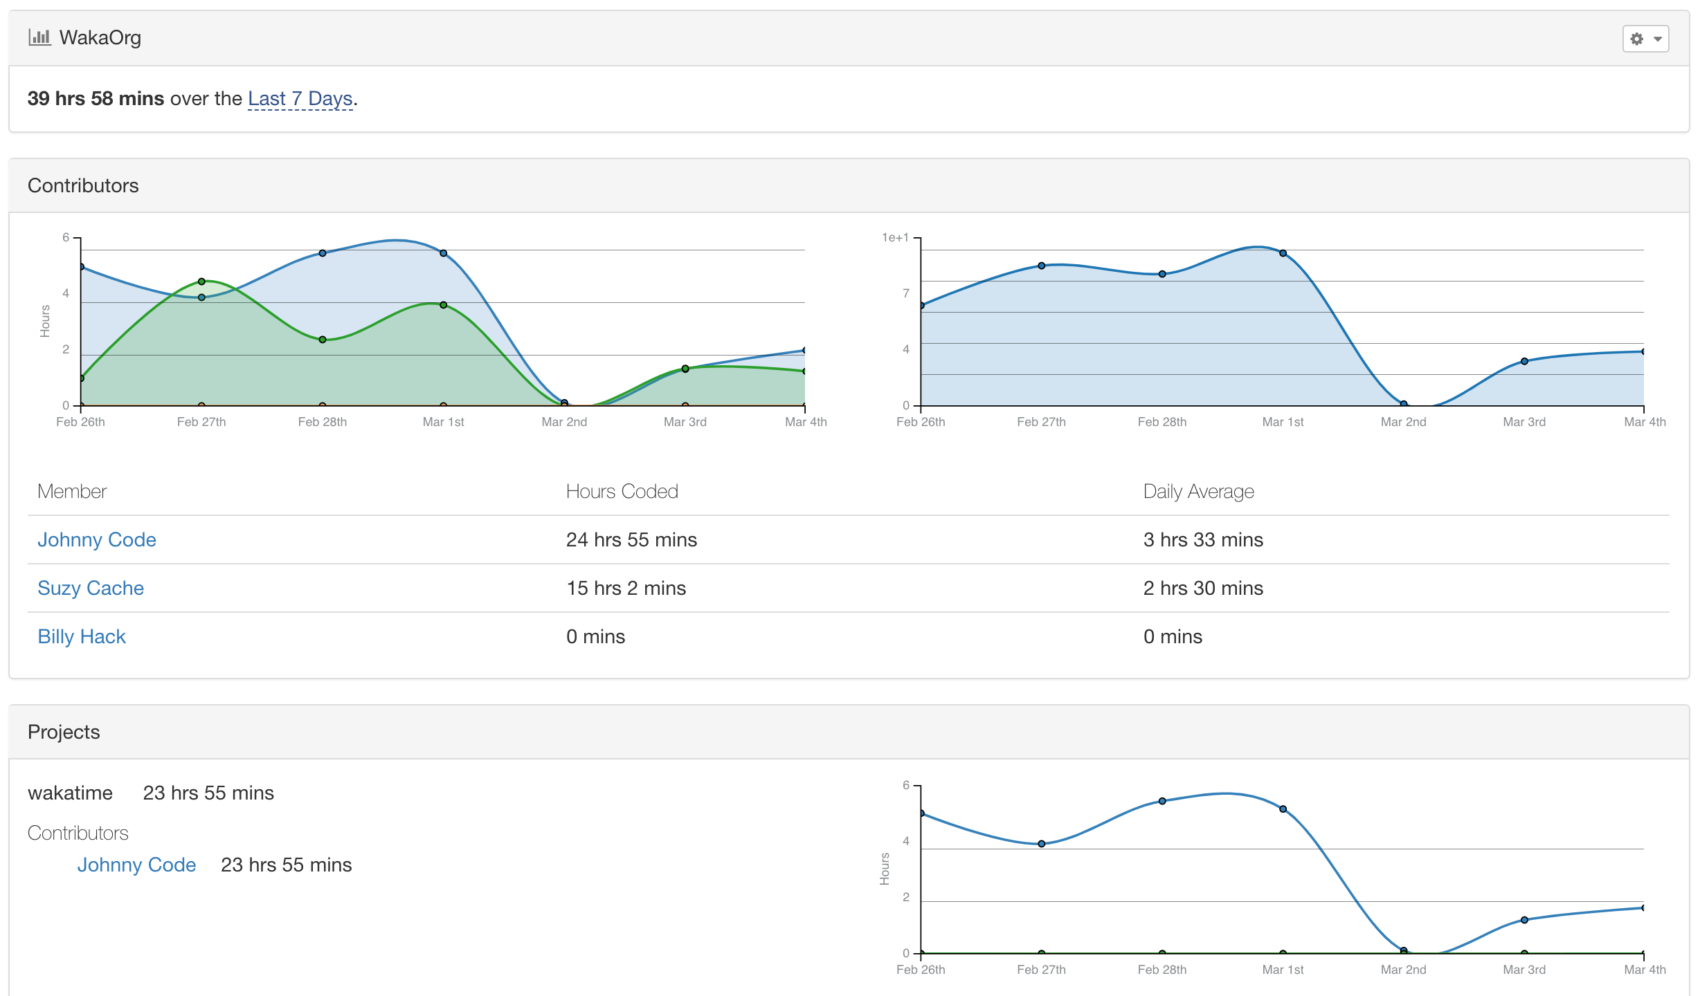
Task: Click Feb 28th point in wakatime project chart
Action: coord(1162,801)
